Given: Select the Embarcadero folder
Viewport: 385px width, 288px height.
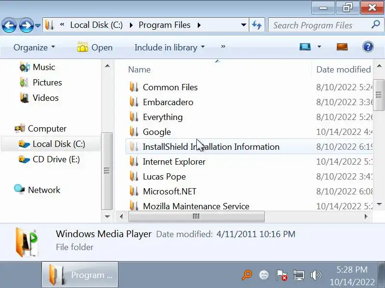Looking at the screenshot, I should pyautogui.click(x=168, y=102).
